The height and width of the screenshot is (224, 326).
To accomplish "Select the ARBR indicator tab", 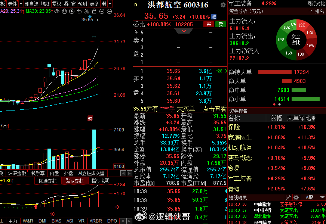I will 96,221.
